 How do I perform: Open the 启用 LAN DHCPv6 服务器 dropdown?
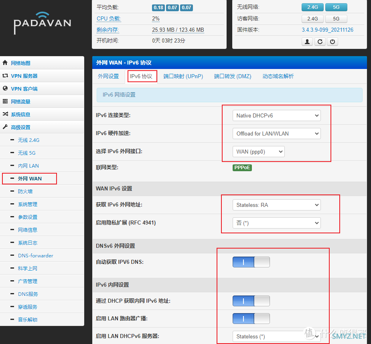277,336
